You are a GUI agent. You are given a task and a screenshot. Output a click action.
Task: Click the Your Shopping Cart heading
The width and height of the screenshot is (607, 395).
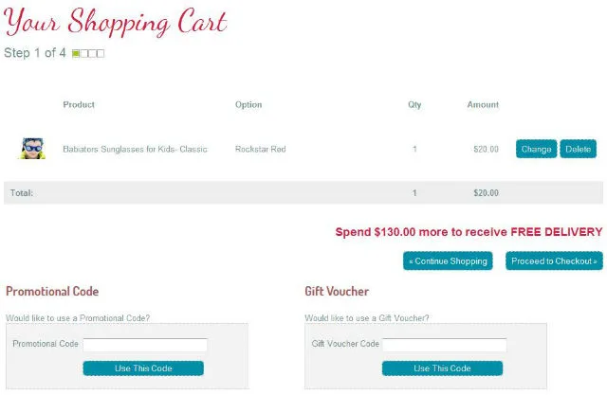tap(116, 23)
